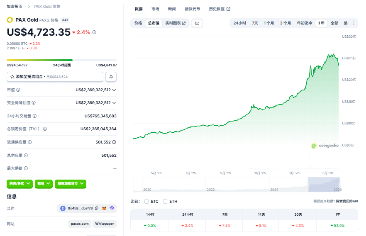
Task: Open the 钱包 dropdown
Action: click(x=44, y=183)
